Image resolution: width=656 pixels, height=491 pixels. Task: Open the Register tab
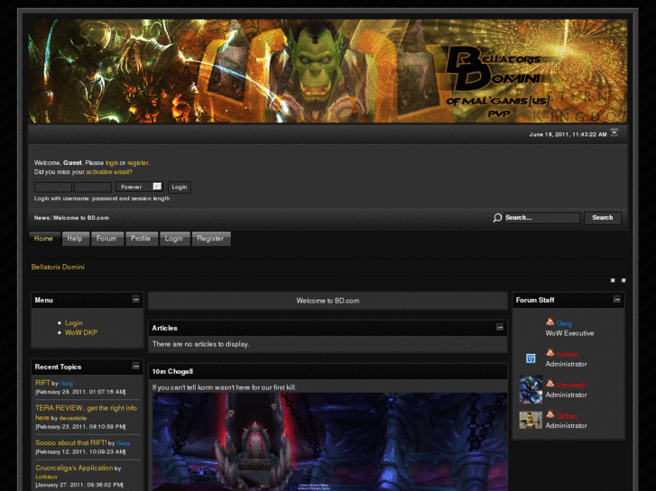pos(211,239)
